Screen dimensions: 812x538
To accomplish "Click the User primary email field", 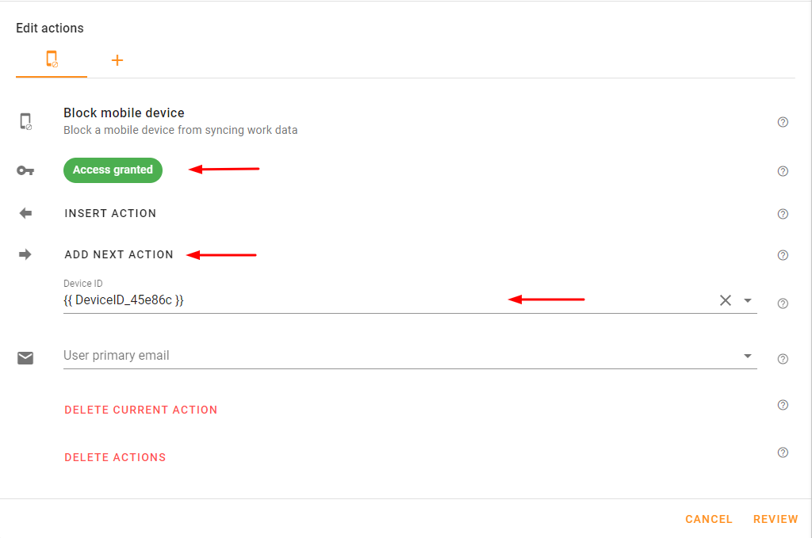I will pyautogui.click(x=410, y=356).
